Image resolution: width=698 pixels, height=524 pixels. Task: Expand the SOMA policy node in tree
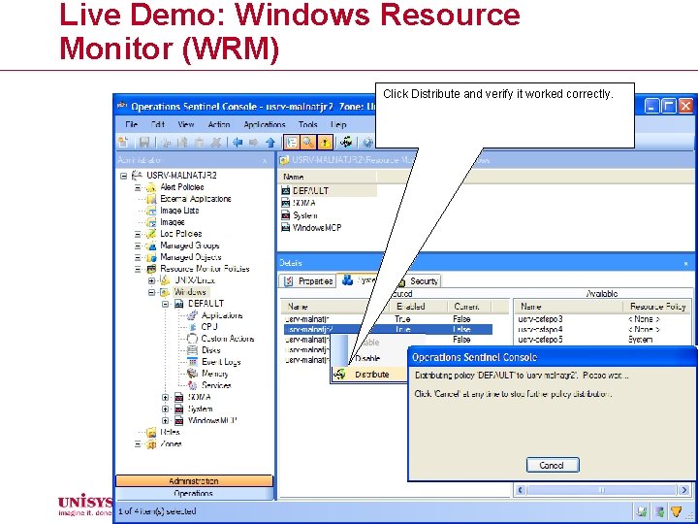click(165, 397)
